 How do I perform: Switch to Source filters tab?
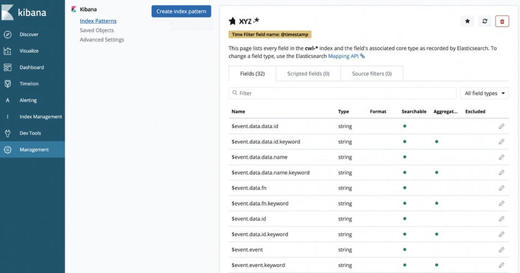(369, 74)
